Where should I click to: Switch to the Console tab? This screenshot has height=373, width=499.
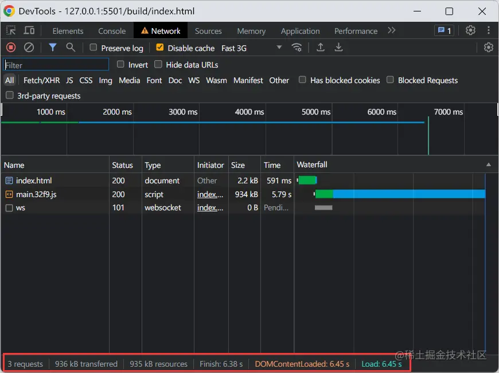click(112, 31)
